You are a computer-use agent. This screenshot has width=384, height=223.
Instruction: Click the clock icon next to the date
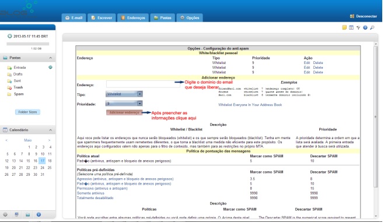click(x=9, y=36)
